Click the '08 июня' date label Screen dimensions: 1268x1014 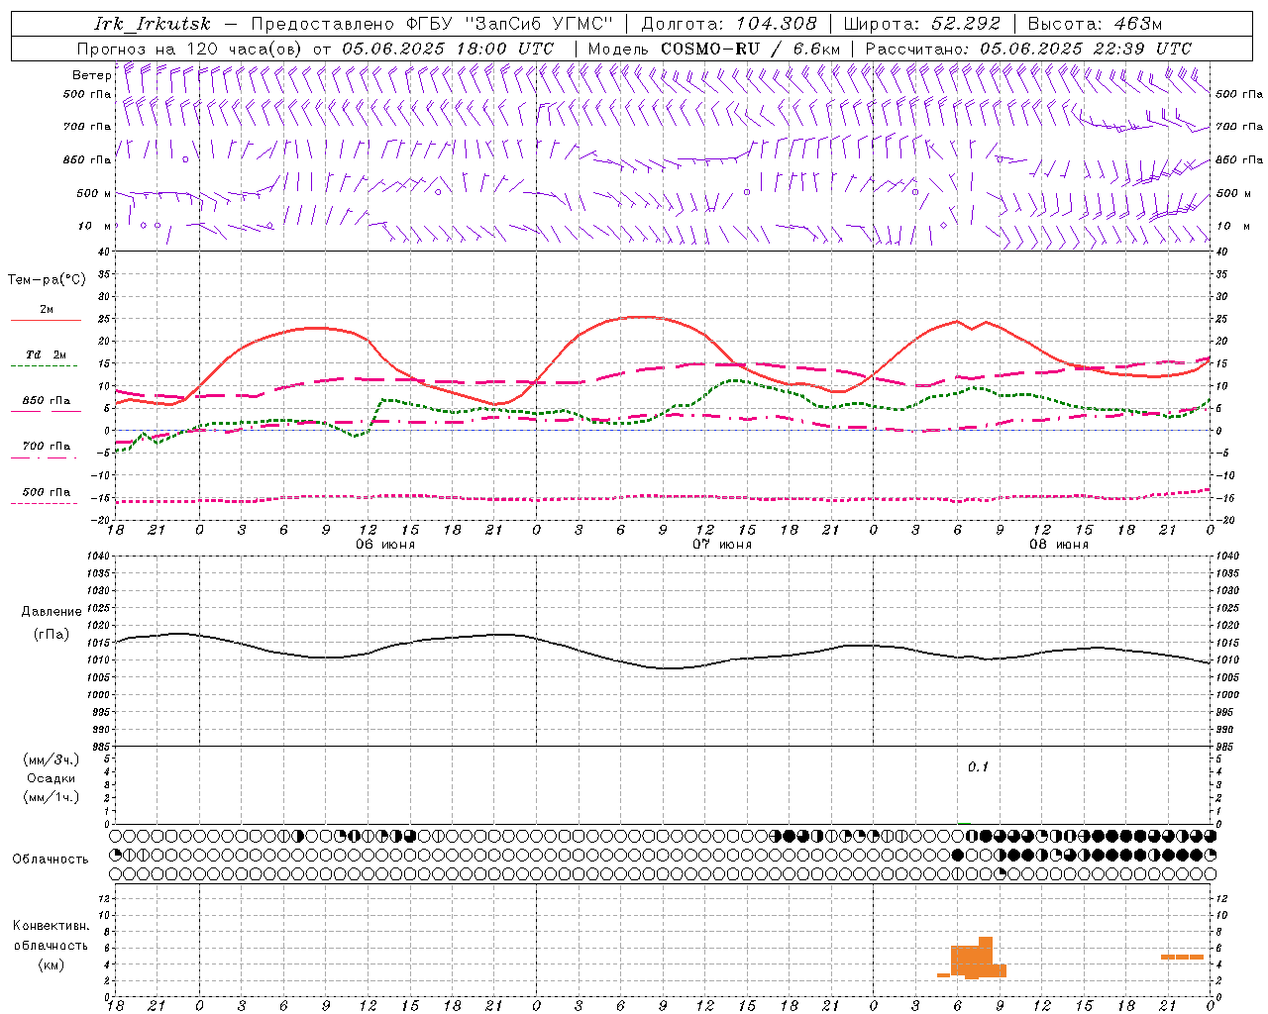pyautogui.click(x=1059, y=545)
